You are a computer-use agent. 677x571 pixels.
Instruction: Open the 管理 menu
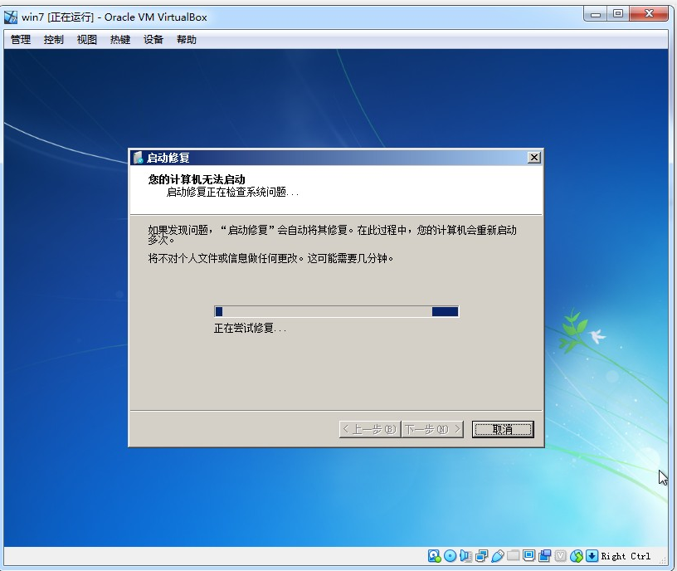pyautogui.click(x=20, y=40)
